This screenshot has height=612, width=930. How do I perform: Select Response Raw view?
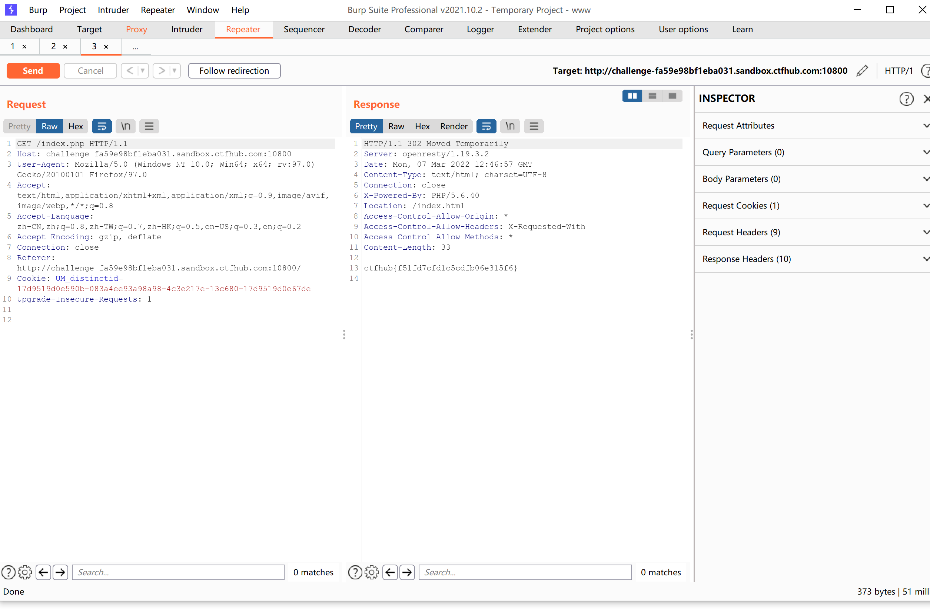396,126
